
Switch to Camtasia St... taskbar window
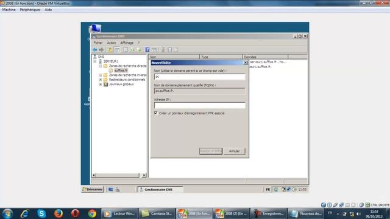click(157, 214)
